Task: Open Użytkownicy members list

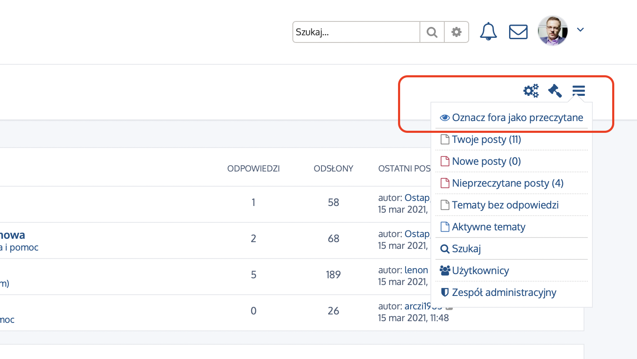Action: tap(480, 271)
